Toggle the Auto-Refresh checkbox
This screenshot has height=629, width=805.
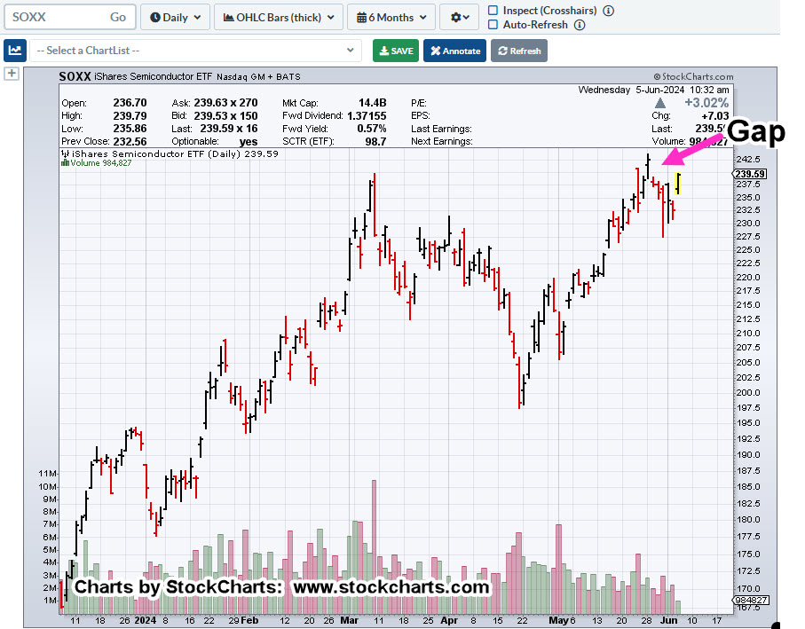pyautogui.click(x=493, y=25)
